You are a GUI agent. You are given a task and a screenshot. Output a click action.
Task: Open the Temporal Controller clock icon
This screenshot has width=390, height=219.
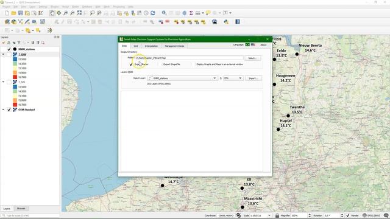[146, 13]
